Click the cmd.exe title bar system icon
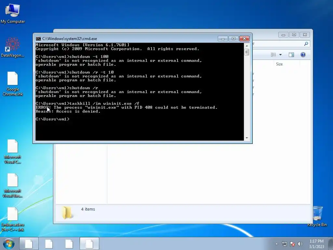The width and height of the screenshot is (333, 250). pyautogui.click(x=38, y=39)
